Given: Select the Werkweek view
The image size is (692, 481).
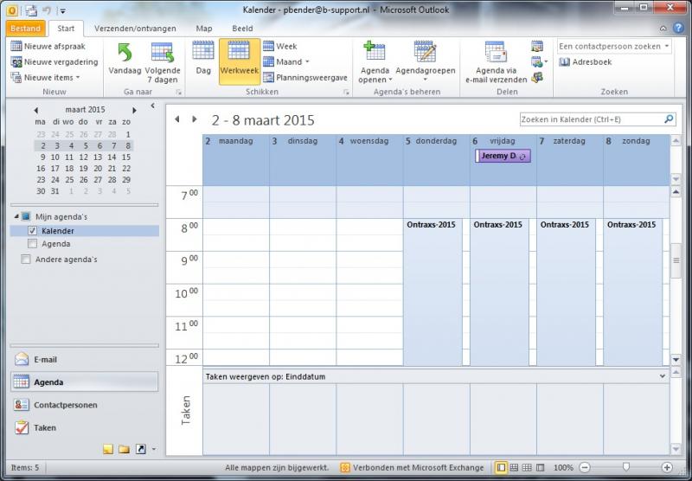Looking at the screenshot, I should point(240,61).
